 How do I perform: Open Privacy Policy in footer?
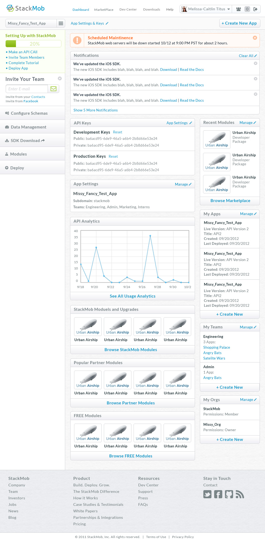183,537
